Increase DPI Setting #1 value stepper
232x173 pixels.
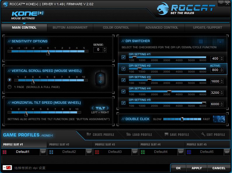click(222, 58)
